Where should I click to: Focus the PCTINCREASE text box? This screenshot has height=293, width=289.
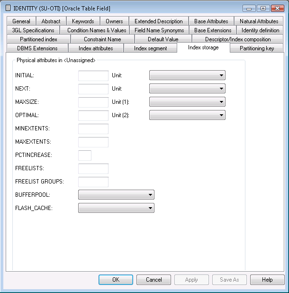(85, 156)
